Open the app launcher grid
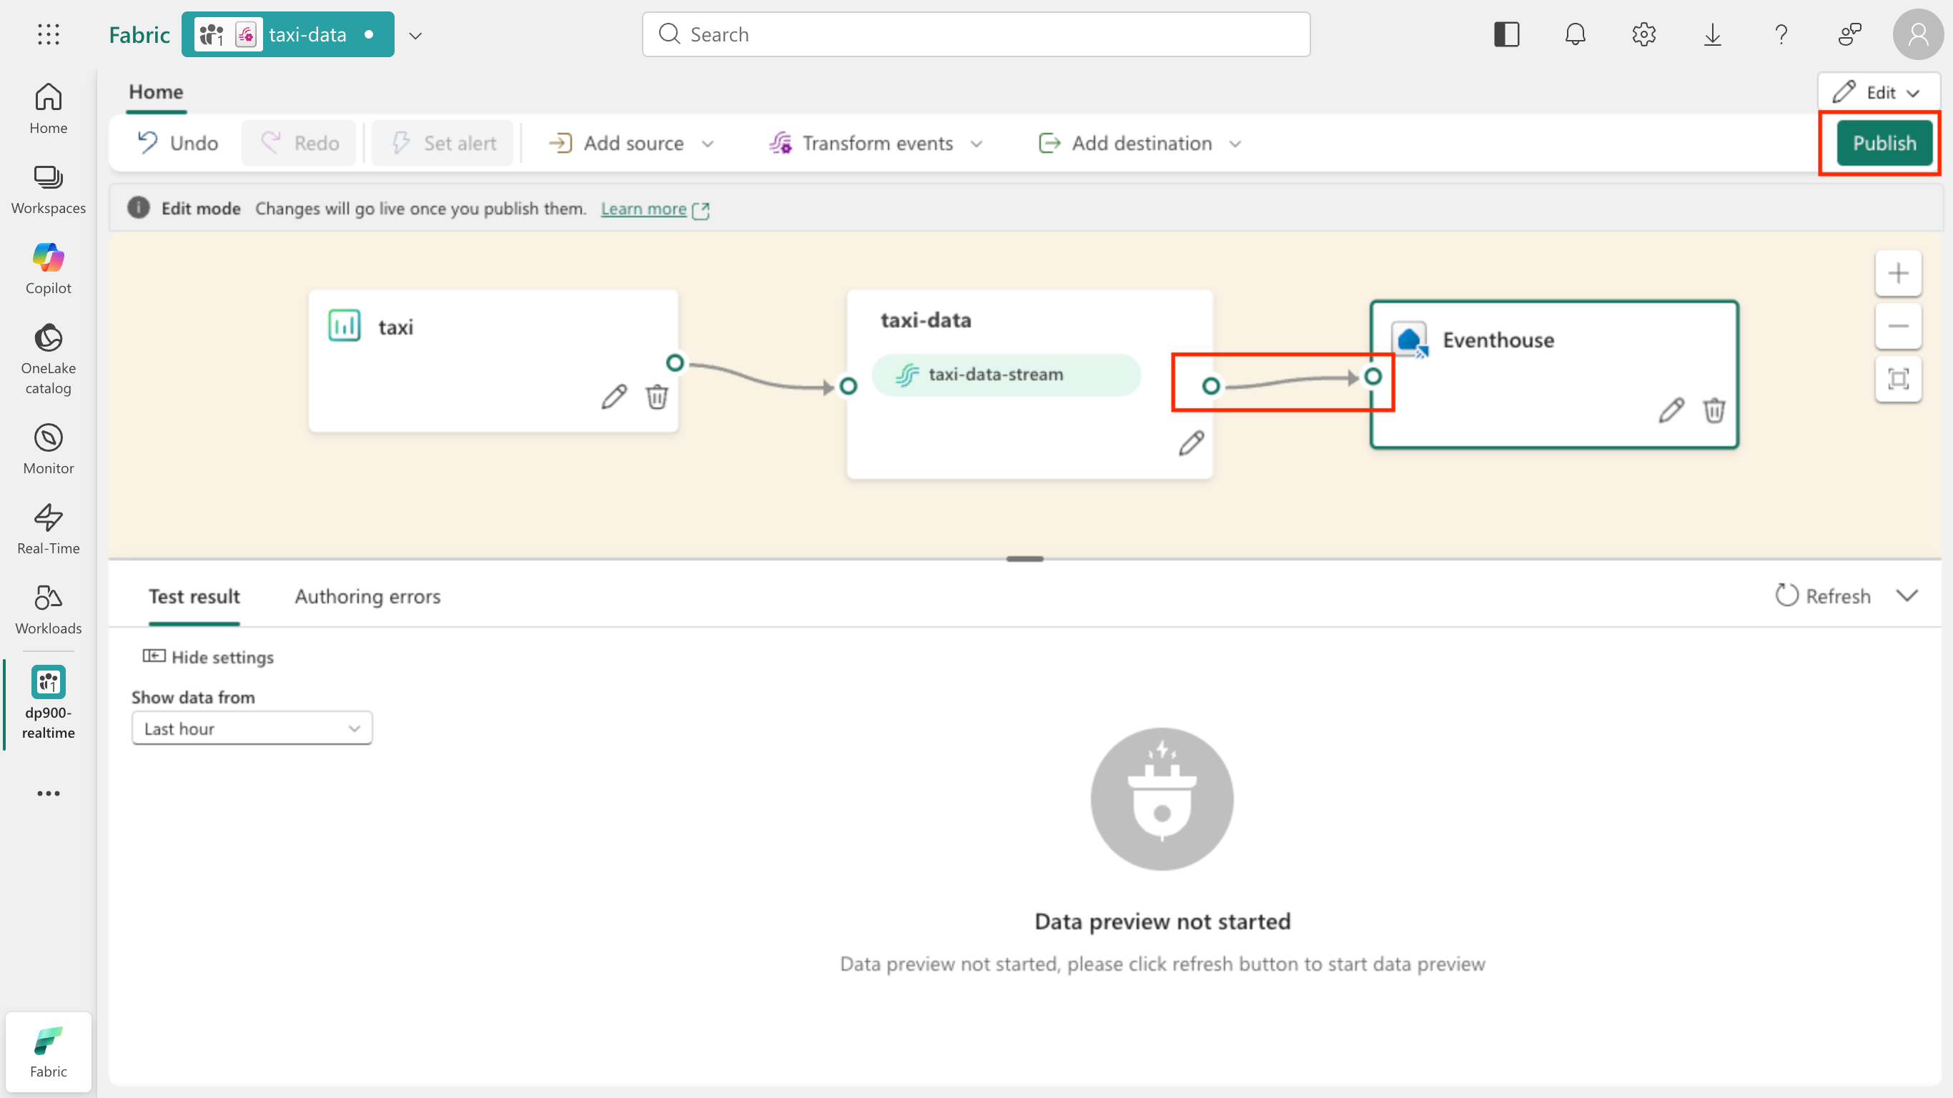Screen dimensions: 1953x1098 [x=49, y=34]
